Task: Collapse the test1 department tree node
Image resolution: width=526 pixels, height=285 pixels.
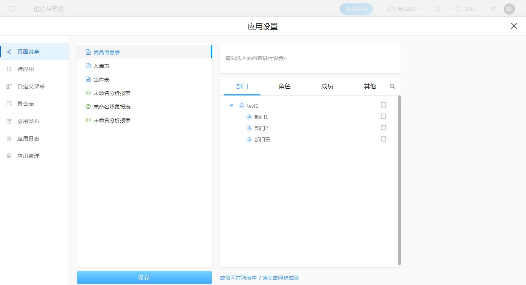Action: [232, 106]
